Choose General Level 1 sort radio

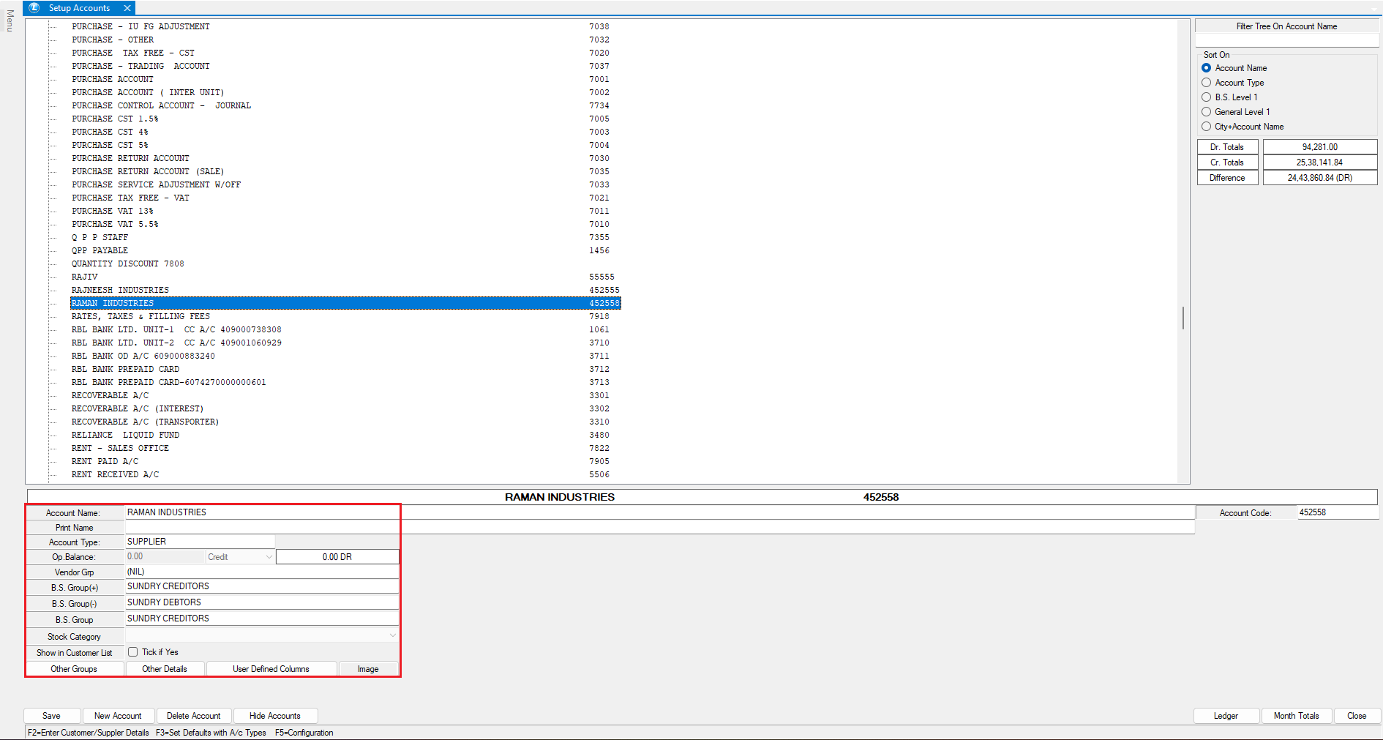[1207, 112]
